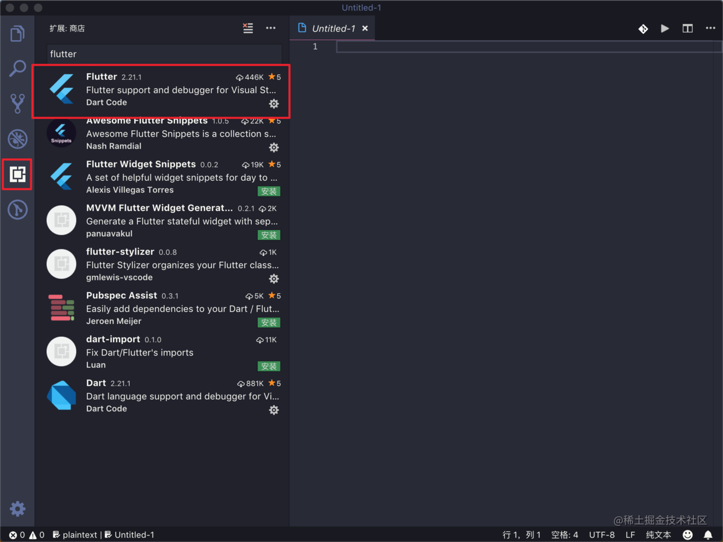Change end of line sequence LF
The width and height of the screenshot is (723, 542).
point(630,534)
